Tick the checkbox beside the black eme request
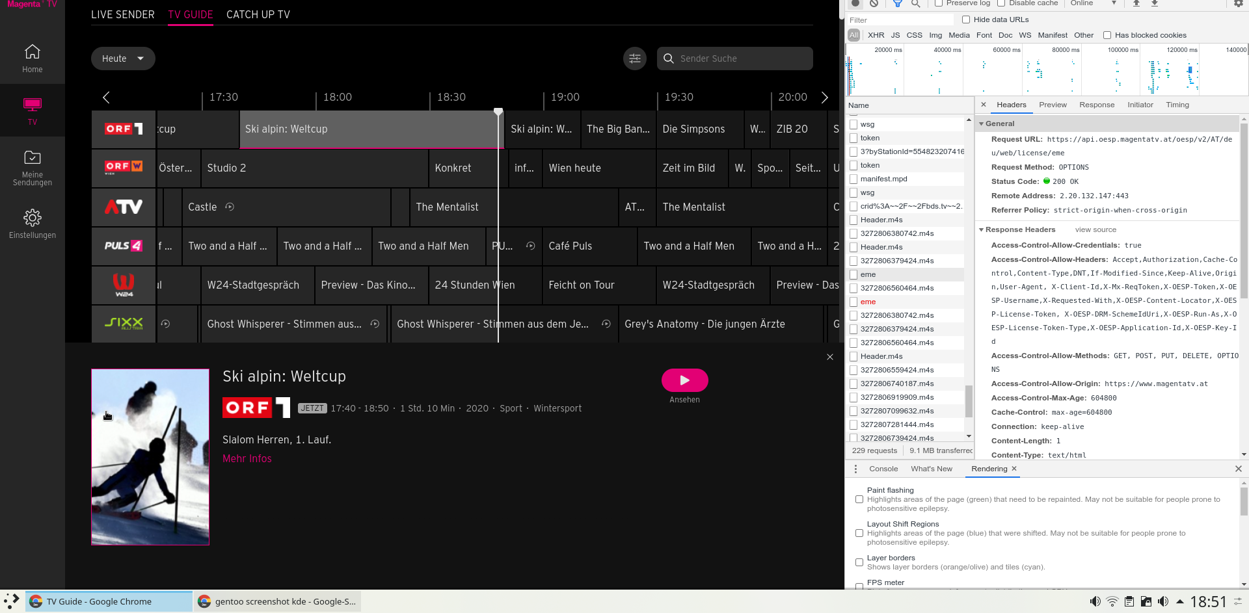 tap(853, 274)
